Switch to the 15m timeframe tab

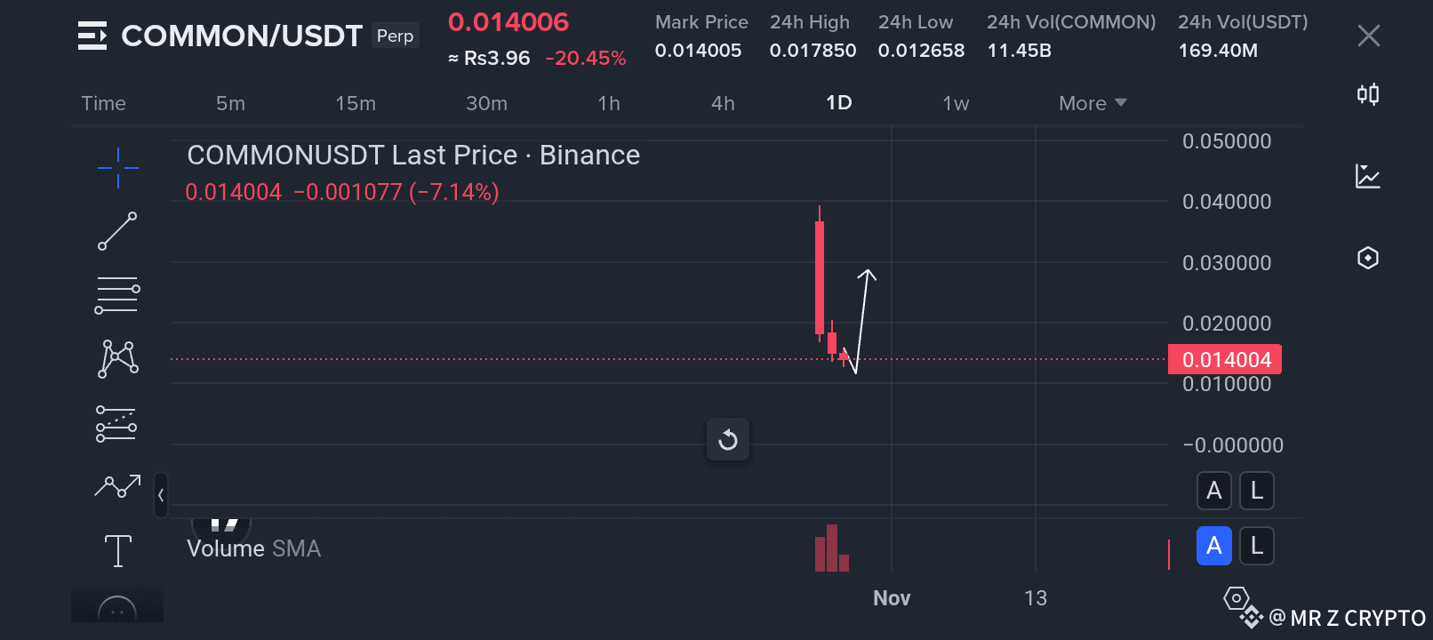pos(356,103)
